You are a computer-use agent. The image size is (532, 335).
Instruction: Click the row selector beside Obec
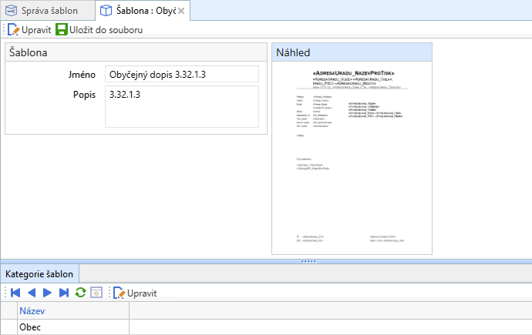(8, 327)
